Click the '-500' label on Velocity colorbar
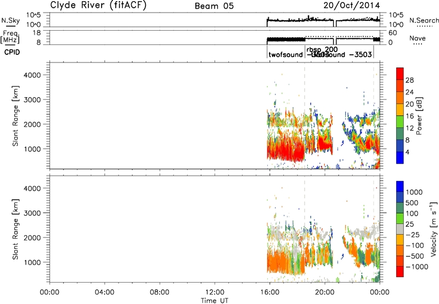The height and width of the screenshot is (304, 439). pyautogui.click(x=414, y=256)
